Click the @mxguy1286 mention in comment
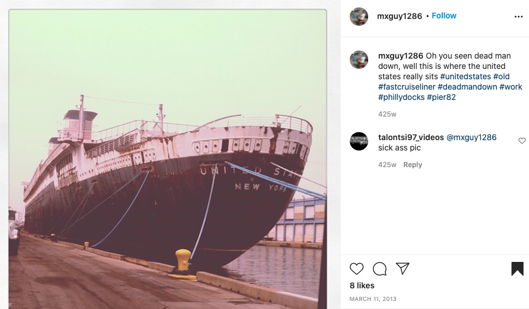This screenshot has width=529, height=309. (x=471, y=138)
